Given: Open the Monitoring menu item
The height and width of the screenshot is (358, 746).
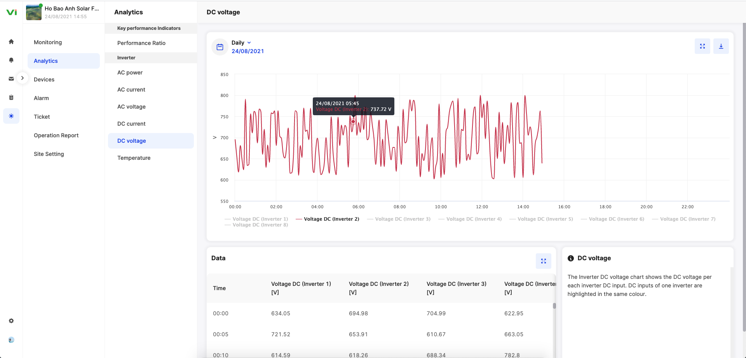Looking at the screenshot, I should (x=48, y=42).
